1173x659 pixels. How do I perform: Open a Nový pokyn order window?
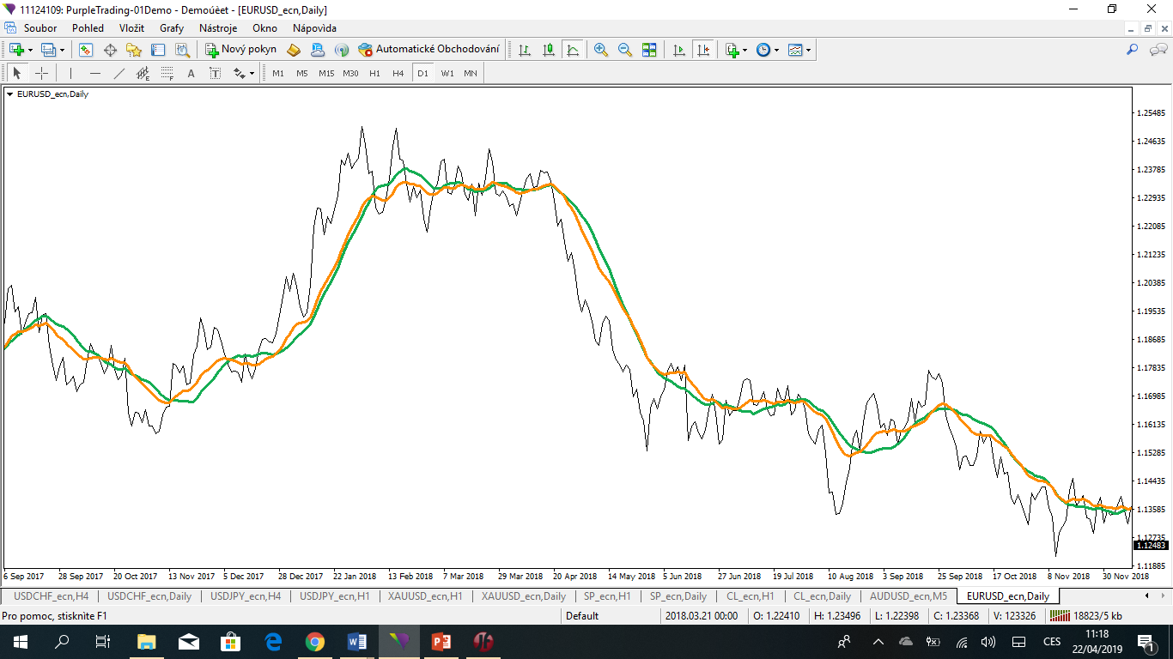pyautogui.click(x=240, y=49)
